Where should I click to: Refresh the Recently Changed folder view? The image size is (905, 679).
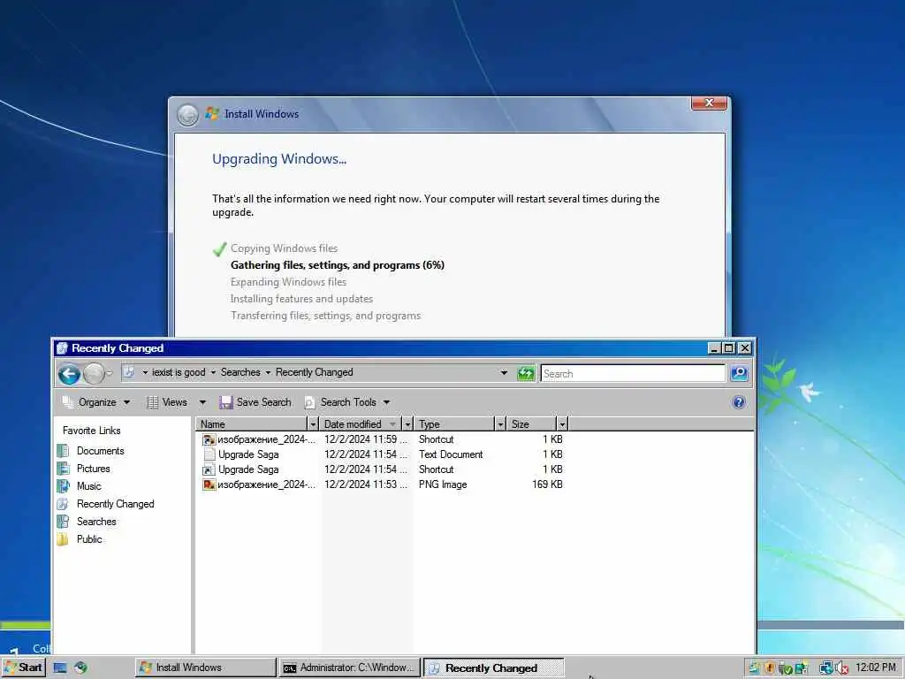coord(525,374)
